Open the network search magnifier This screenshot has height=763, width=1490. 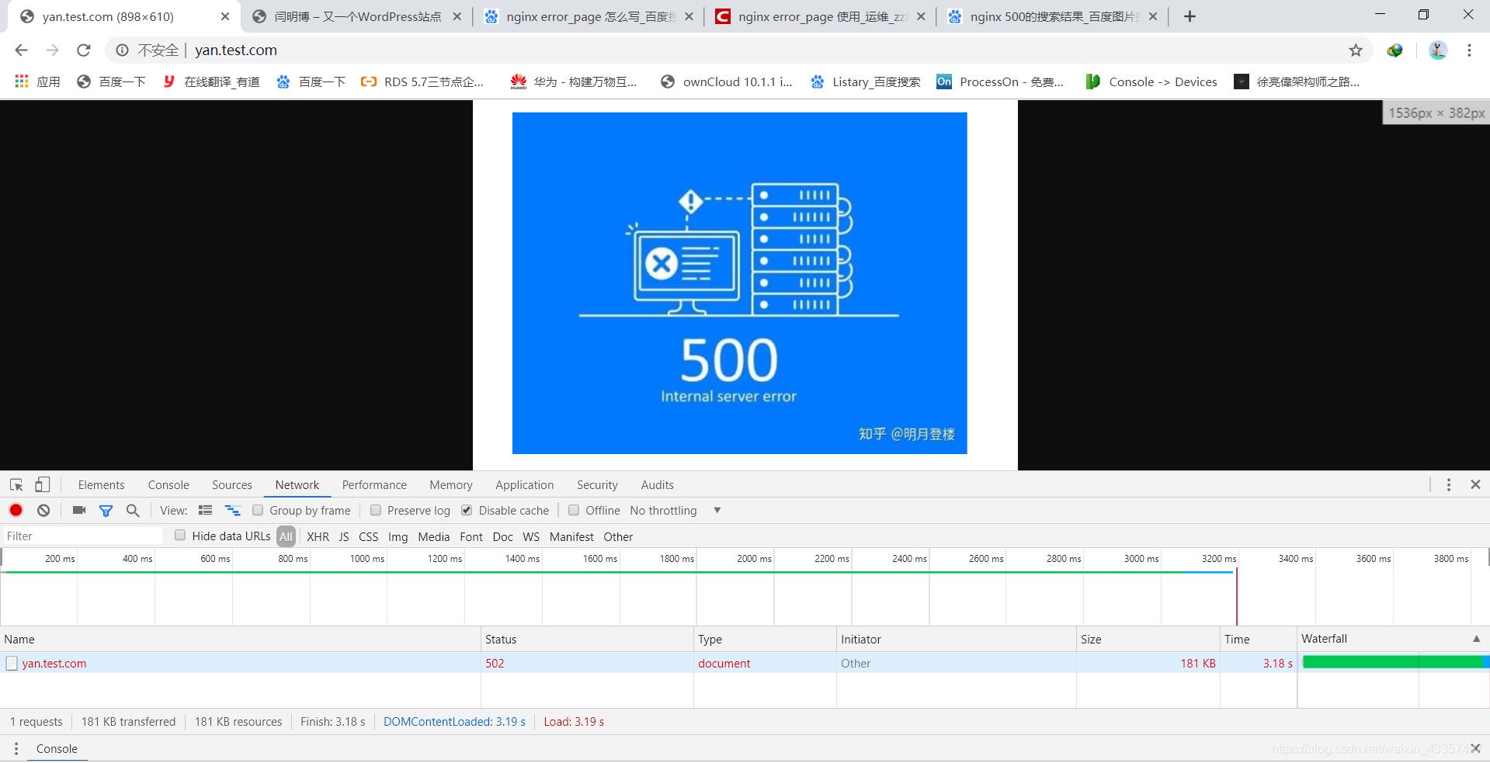click(x=133, y=510)
